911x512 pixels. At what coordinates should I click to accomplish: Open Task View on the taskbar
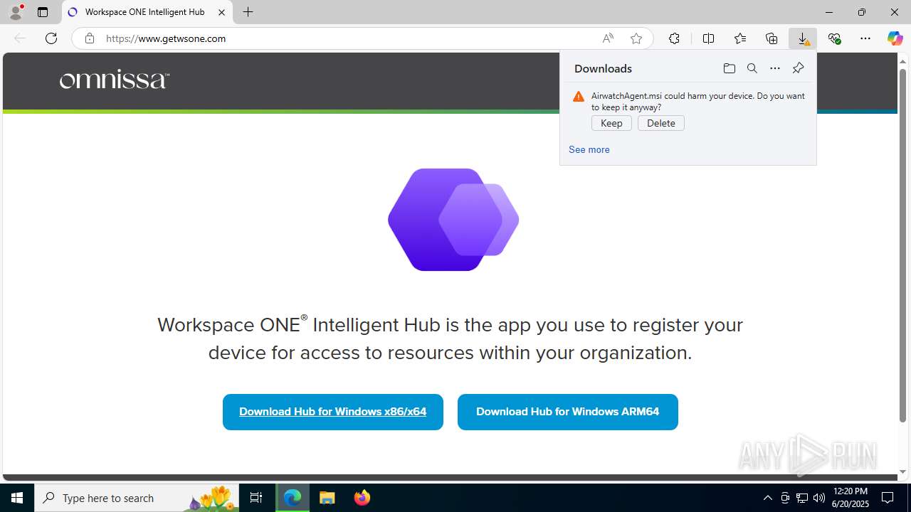click(256, 498)
